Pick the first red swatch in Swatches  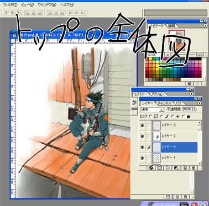click(147, 59)
